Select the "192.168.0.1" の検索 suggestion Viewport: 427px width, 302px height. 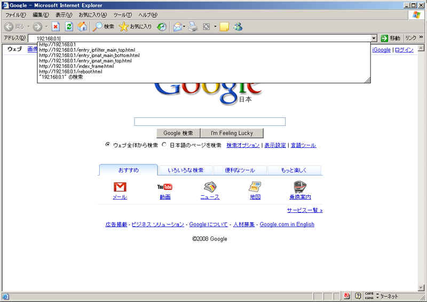click(204, 77)
